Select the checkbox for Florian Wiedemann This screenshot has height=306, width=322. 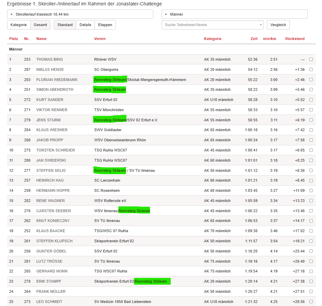tap(311, 80)
